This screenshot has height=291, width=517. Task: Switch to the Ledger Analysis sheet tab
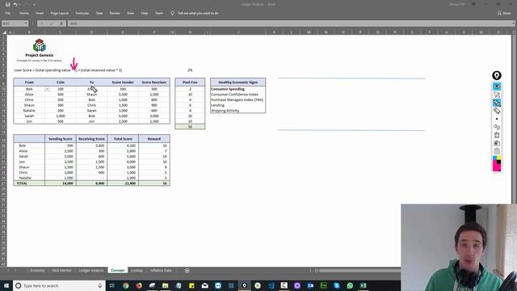[91, 270]
